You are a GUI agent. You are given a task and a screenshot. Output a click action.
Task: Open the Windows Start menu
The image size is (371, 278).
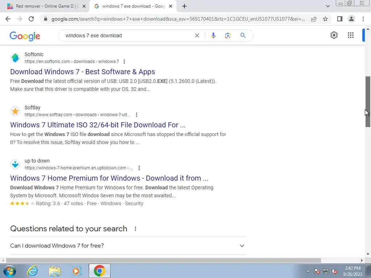pos(10,271)
